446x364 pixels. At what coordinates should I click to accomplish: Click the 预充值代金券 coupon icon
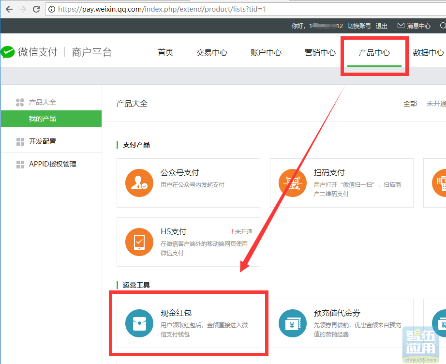292,323
